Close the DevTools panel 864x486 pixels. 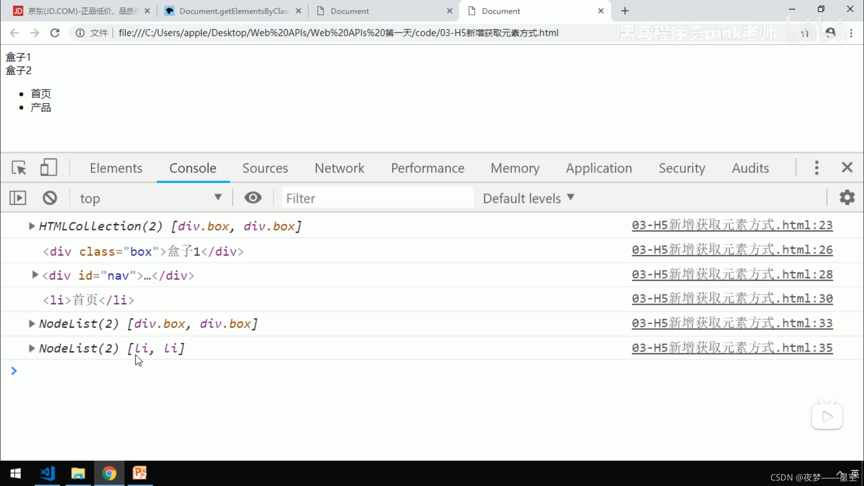pyautogui.click(x=847, y=167)
